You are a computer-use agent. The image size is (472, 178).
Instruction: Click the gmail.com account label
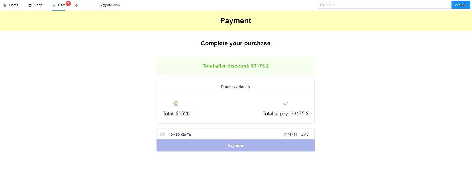tap(110, 5)
